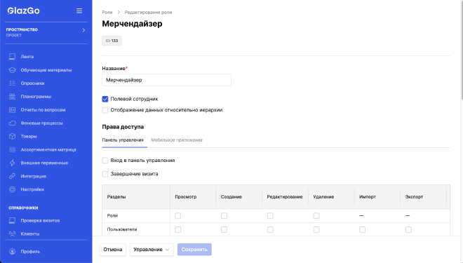Click Роли row label in table

point(112,216)
